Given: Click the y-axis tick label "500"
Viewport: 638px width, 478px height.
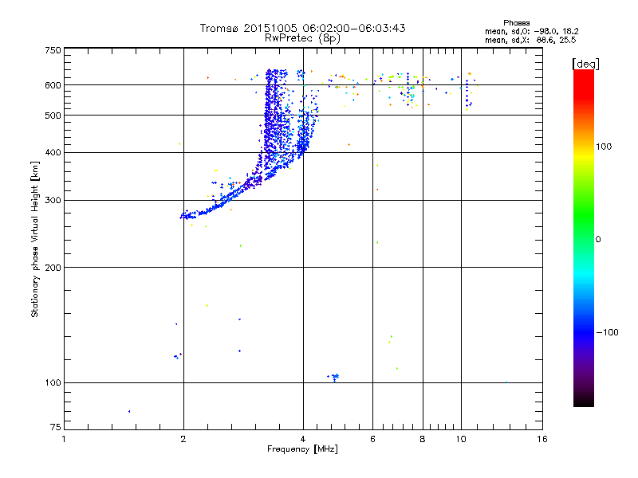Looking at the screenshot, I should (53, 116).
